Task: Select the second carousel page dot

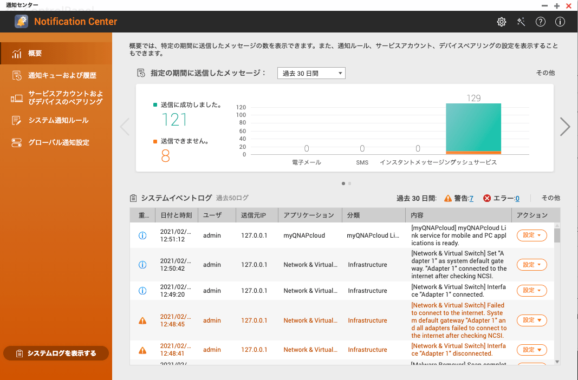Action: pyautogui.click(x=350, y=184)
